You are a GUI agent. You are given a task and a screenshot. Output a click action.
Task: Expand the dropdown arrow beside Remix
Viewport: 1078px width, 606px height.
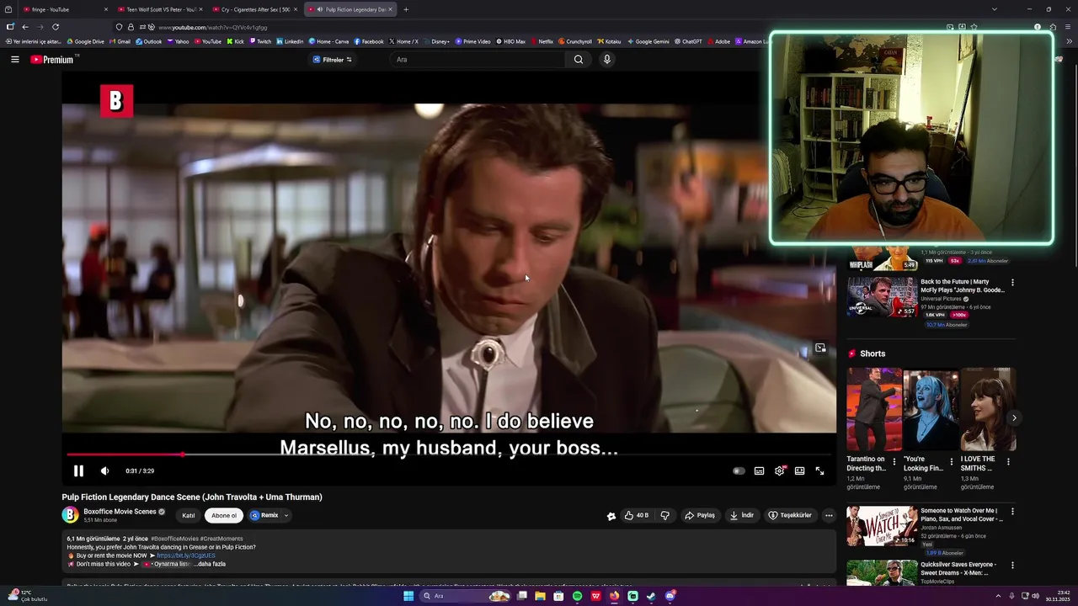coord(286,515)
